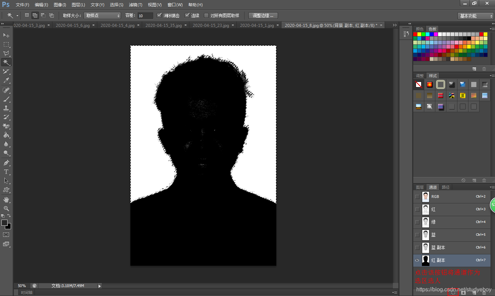
Task: Select 红 副本 channel row
Action: coord(452,260)
